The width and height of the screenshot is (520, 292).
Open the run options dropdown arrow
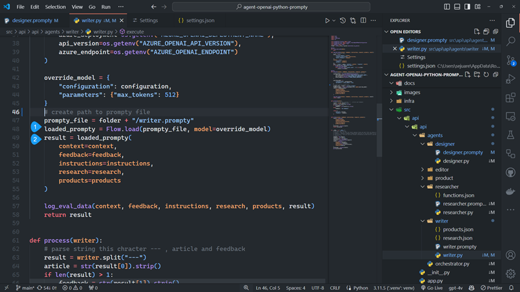tap(334, 21)
